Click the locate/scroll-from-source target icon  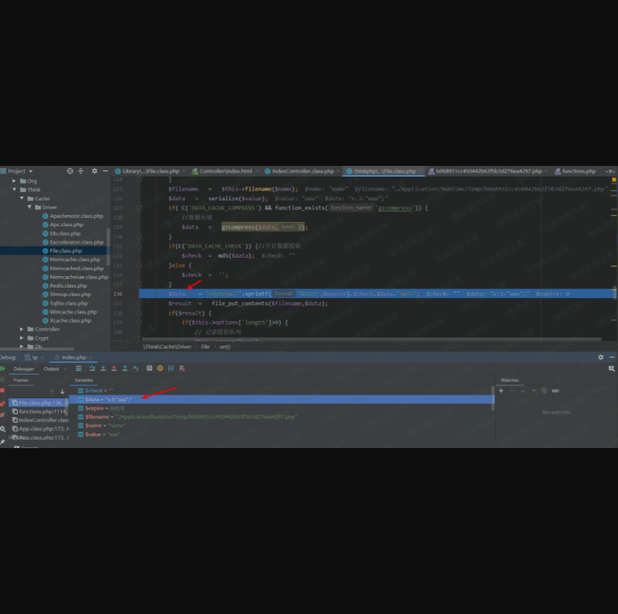(x=70, y=171)
